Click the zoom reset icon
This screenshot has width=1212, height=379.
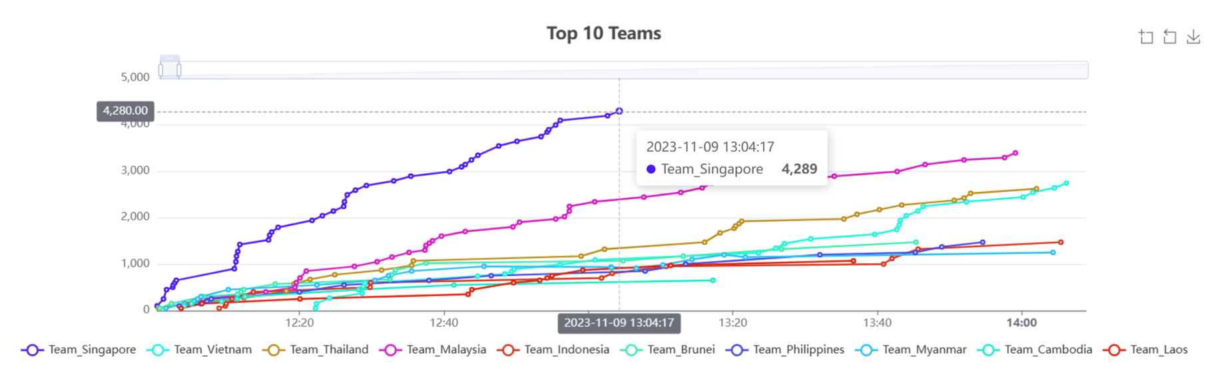[x=1169, y=37]
